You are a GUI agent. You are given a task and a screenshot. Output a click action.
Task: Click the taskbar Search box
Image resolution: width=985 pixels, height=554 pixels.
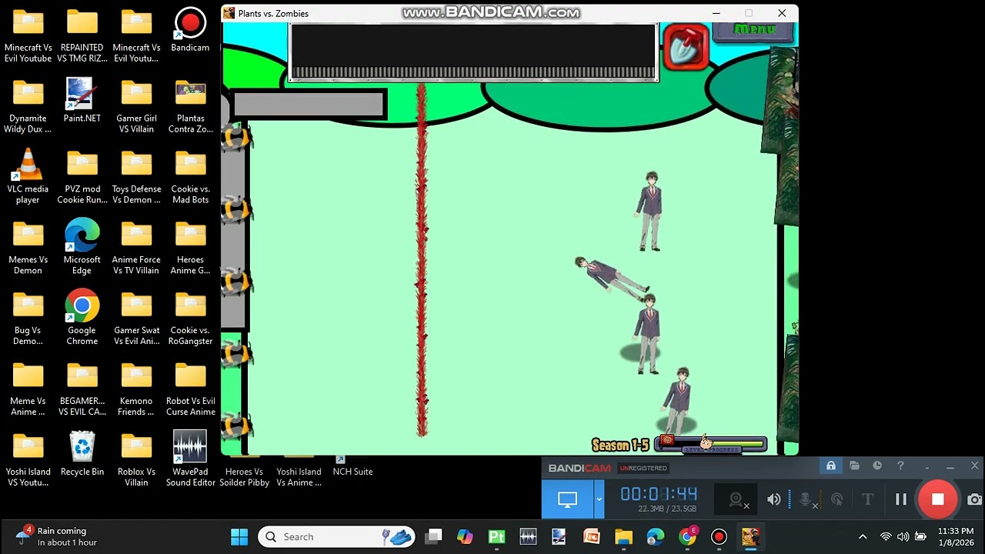(x=336, y=537)
